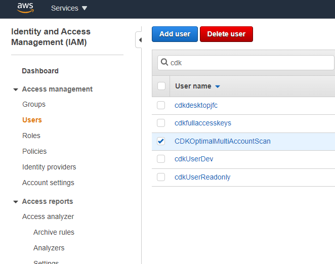The height and width of the screenshot is (264, 335).
Task: Click the User name column header
Action: point(193,86)
